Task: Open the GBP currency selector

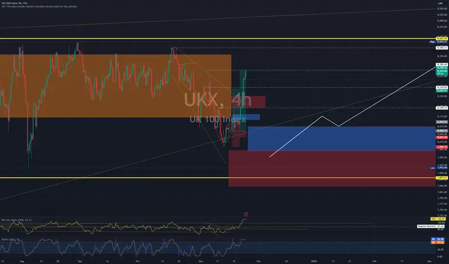Action: (x=440, y=3)
